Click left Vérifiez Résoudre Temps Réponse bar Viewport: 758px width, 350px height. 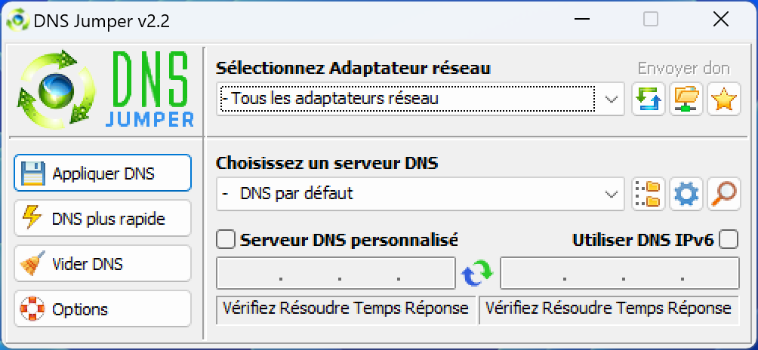[x=346, y=309]
